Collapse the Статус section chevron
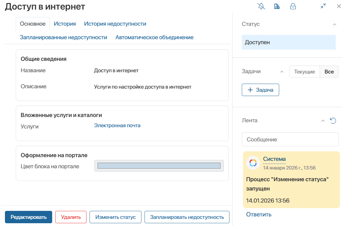Screen dimensions: 344x226 click(x=334, y=24)
